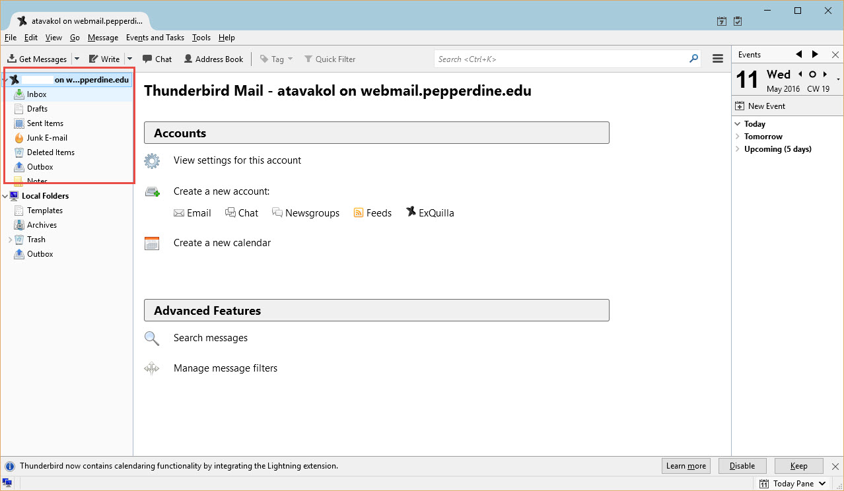Click the account settings gear icon
844x491 pixels.
pos(152,160)
